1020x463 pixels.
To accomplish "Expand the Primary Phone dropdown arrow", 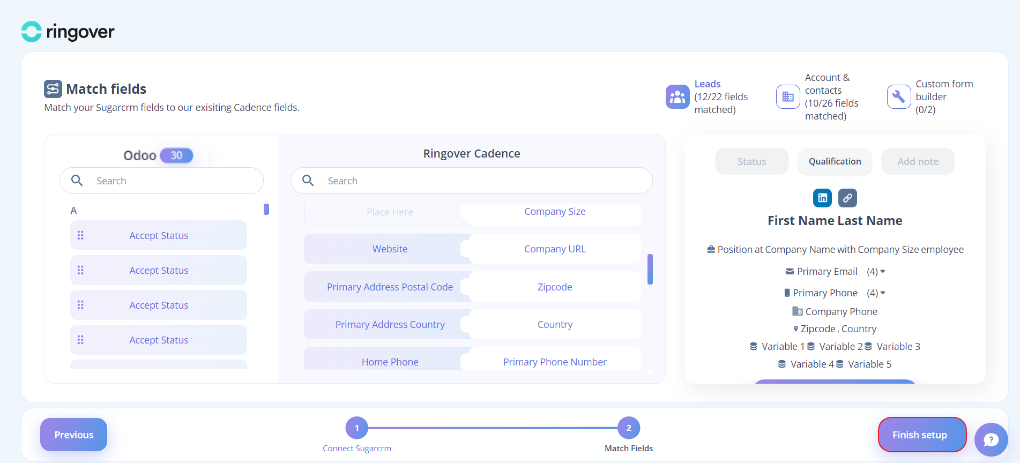I will 883,293.
